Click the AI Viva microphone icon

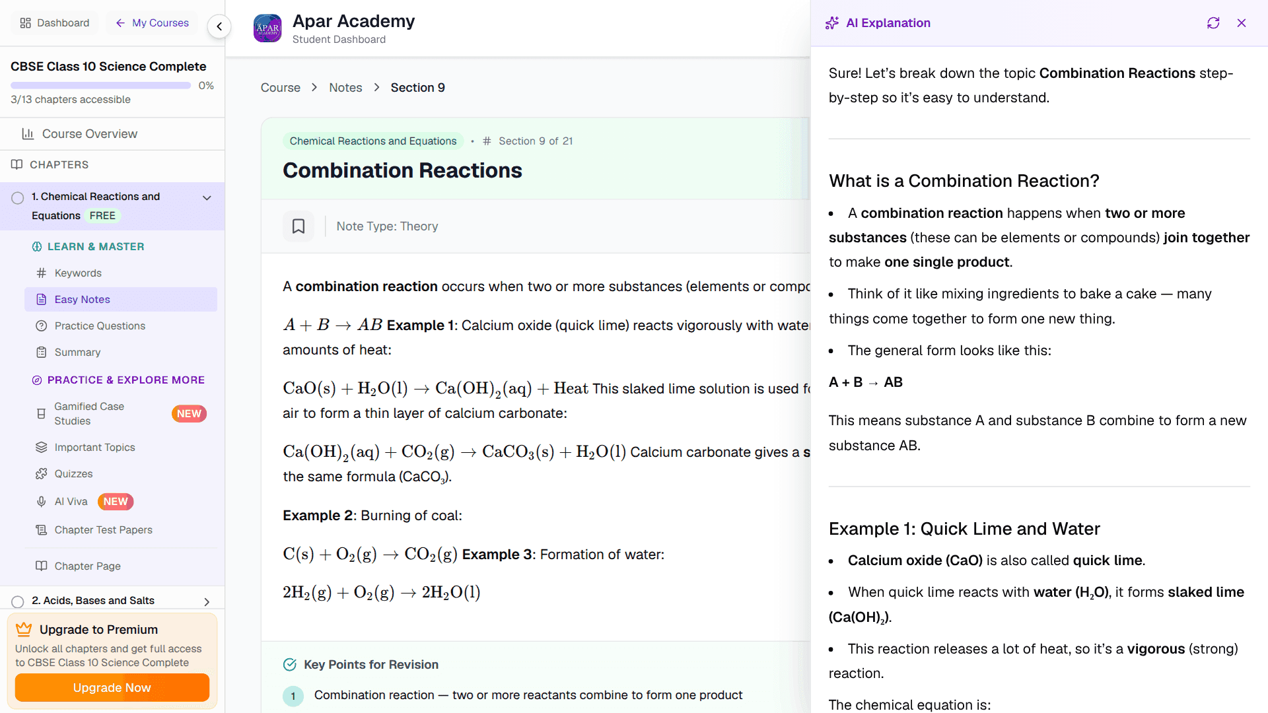41,502
